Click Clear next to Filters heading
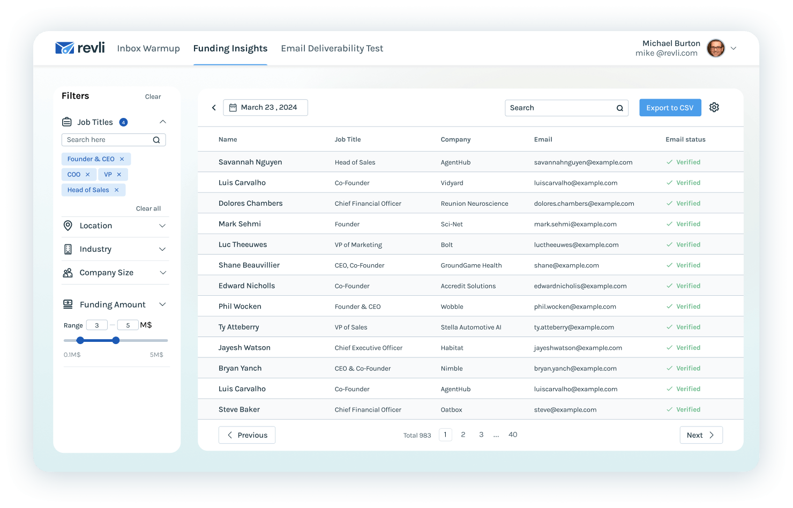This screenshot has width=793, height=508. coord(153,97)
